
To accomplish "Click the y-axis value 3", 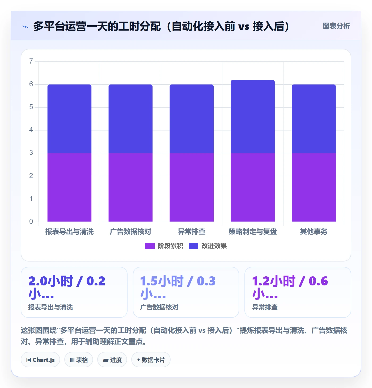I will coord(31,153).
